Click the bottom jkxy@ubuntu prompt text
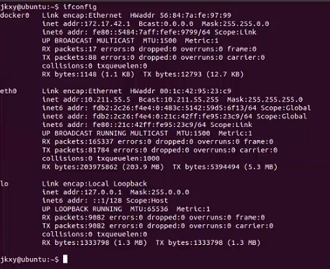330x269 pixels. (x=30, y=259)
